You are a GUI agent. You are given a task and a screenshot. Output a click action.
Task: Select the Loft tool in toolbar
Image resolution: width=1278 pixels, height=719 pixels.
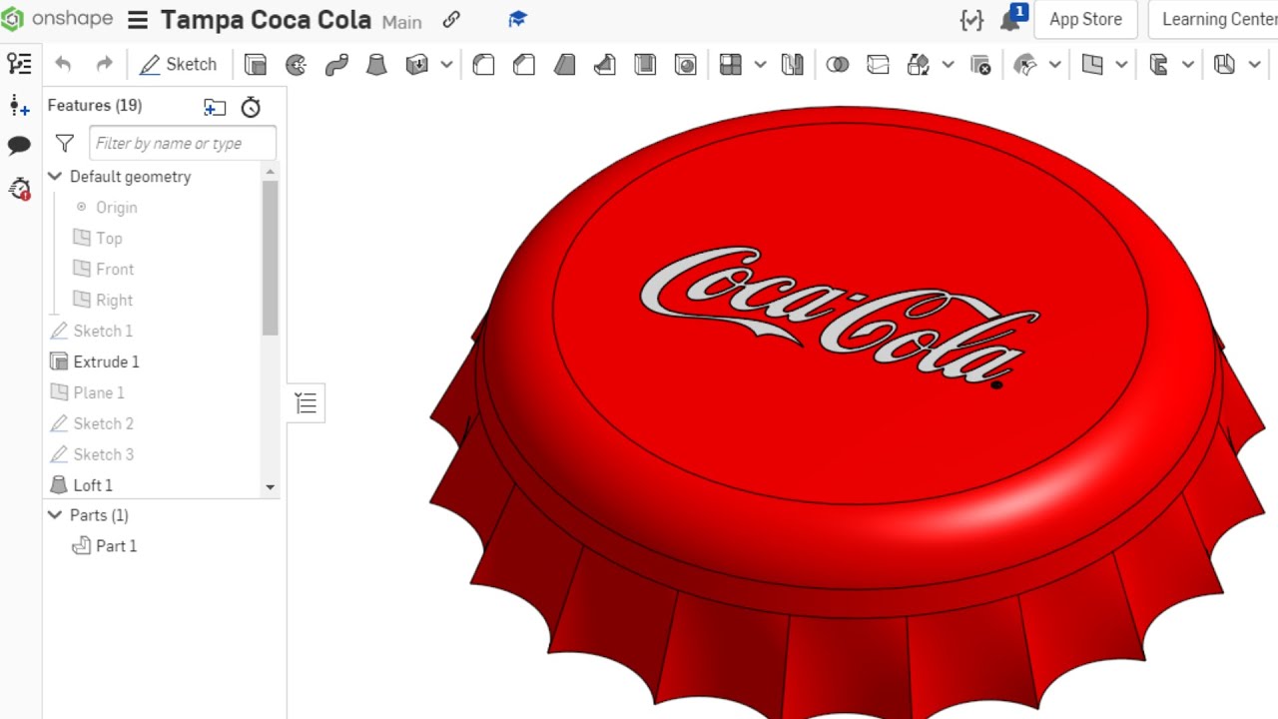(376, 65)
